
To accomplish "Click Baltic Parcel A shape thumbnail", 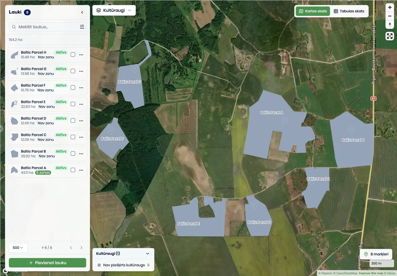I will point(14,170).
